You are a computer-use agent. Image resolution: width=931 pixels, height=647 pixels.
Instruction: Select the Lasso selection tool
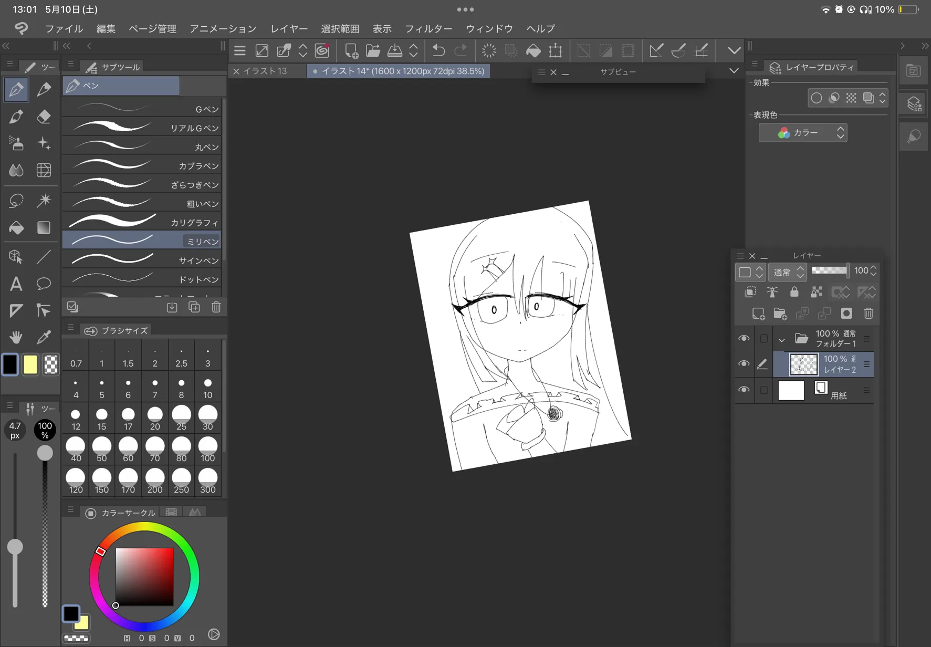click(16, 201)
